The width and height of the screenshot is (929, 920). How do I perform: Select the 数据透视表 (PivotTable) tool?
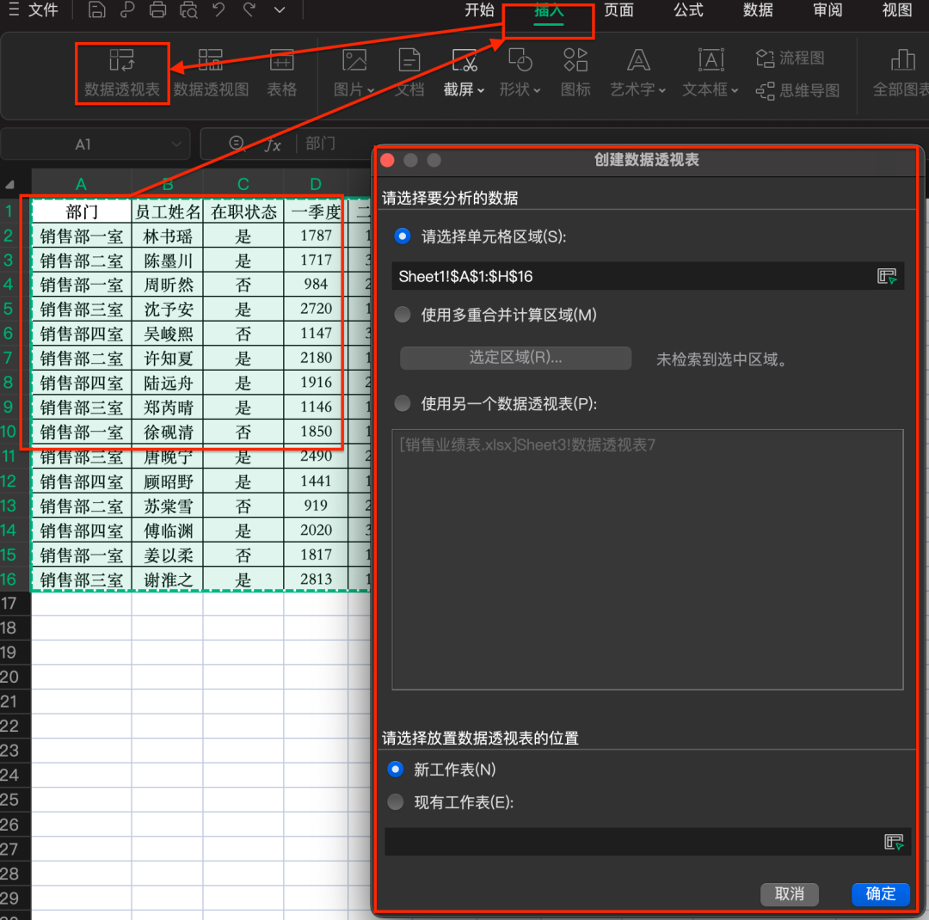[x=122, y=73]
